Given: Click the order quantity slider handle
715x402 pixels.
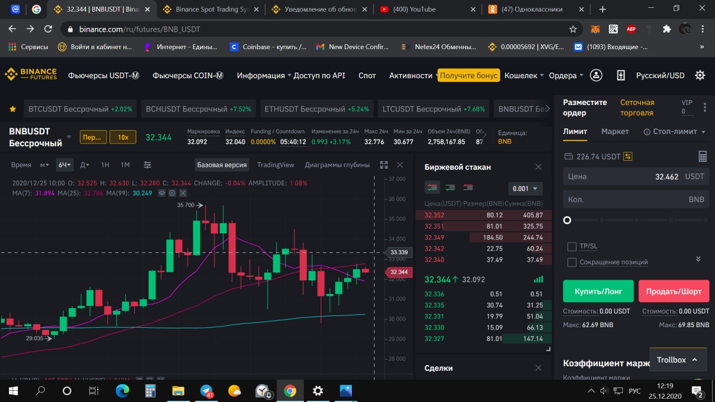Looking at the screenshot, I should click(x=567, y=220).
